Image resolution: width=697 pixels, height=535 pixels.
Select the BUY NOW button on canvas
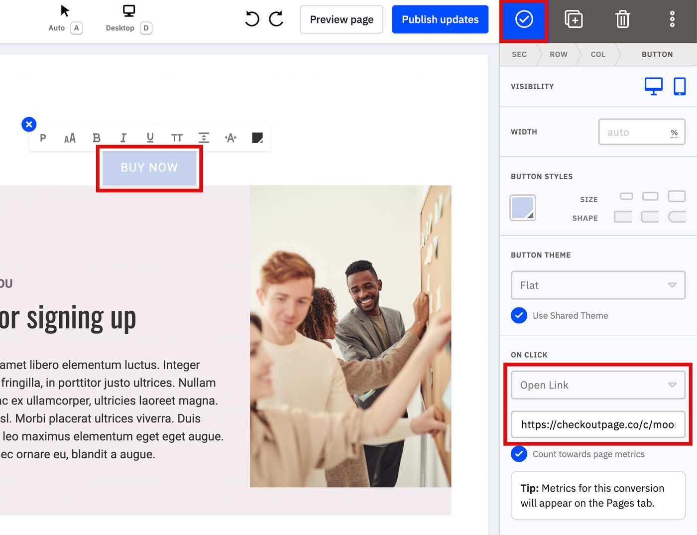pyautogui.click(x=149, y=168)
